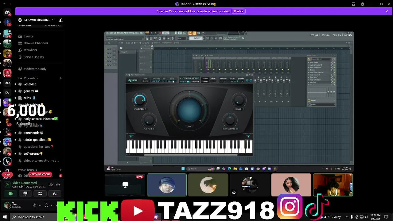Open the Windows notification center icon

tap(387, 217)
